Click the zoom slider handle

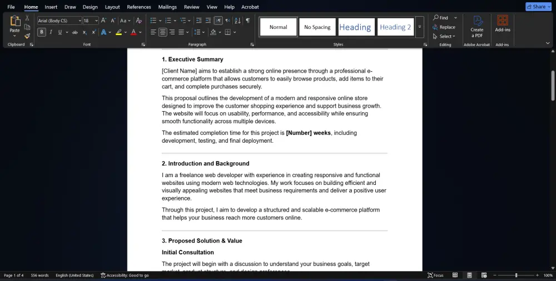[x=517, y=275]
